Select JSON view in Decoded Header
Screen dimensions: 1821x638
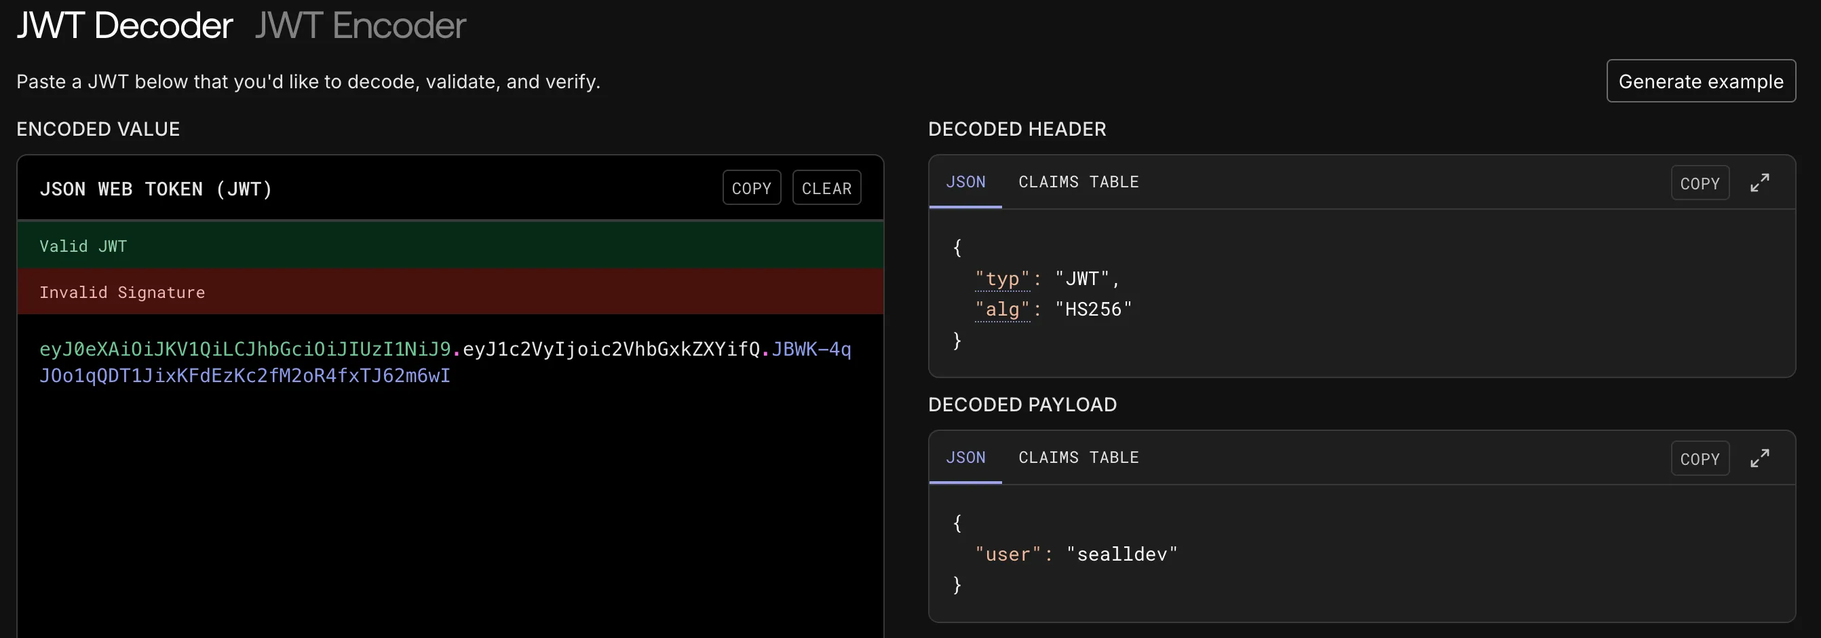click(965, 182)
